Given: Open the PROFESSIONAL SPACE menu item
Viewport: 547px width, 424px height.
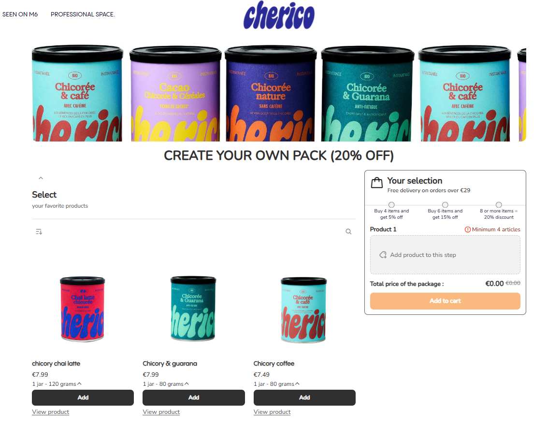Looking at the screenshot, I should point(83,14).
